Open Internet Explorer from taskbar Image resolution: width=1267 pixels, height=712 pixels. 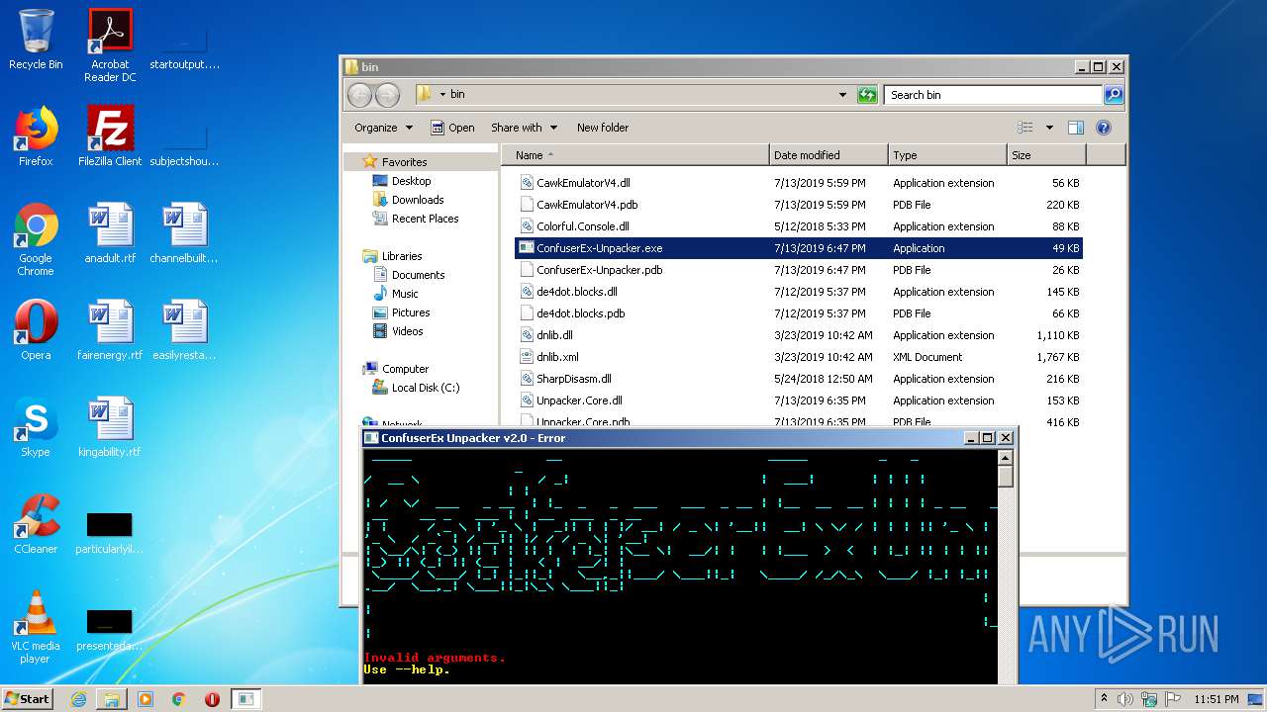click(x=78, y=699)
